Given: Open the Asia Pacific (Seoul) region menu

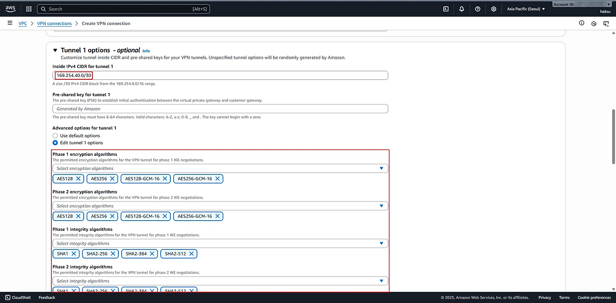Looking at the screenshot, I should click(x=526, y=9).
